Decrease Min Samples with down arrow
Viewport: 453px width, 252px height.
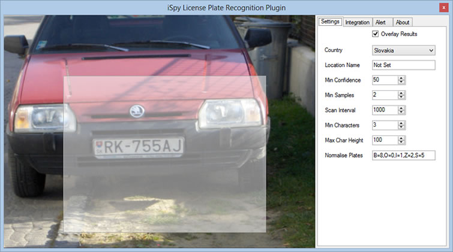[x=401, y=97]
